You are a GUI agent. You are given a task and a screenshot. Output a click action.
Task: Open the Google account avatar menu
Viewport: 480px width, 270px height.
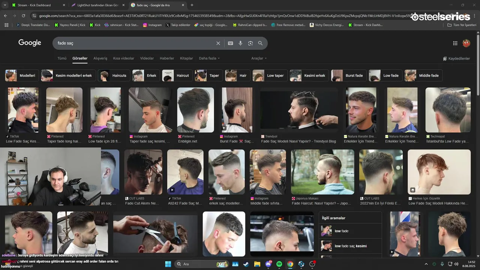click(466, 43)
